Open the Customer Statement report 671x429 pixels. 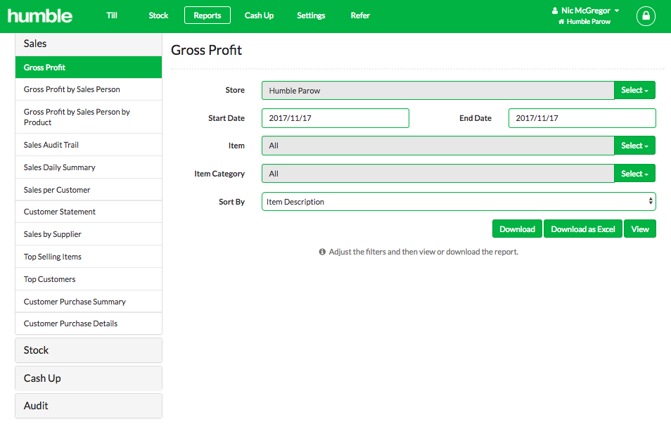click(89, 212)
